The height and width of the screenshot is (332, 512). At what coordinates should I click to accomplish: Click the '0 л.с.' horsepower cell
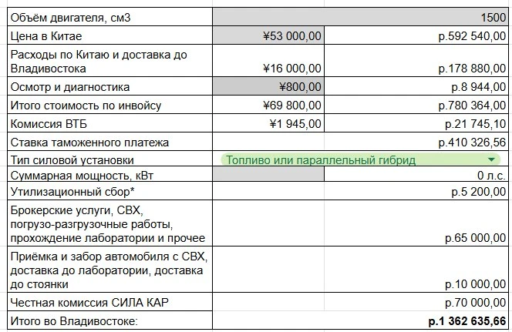(x=416, y=175)
